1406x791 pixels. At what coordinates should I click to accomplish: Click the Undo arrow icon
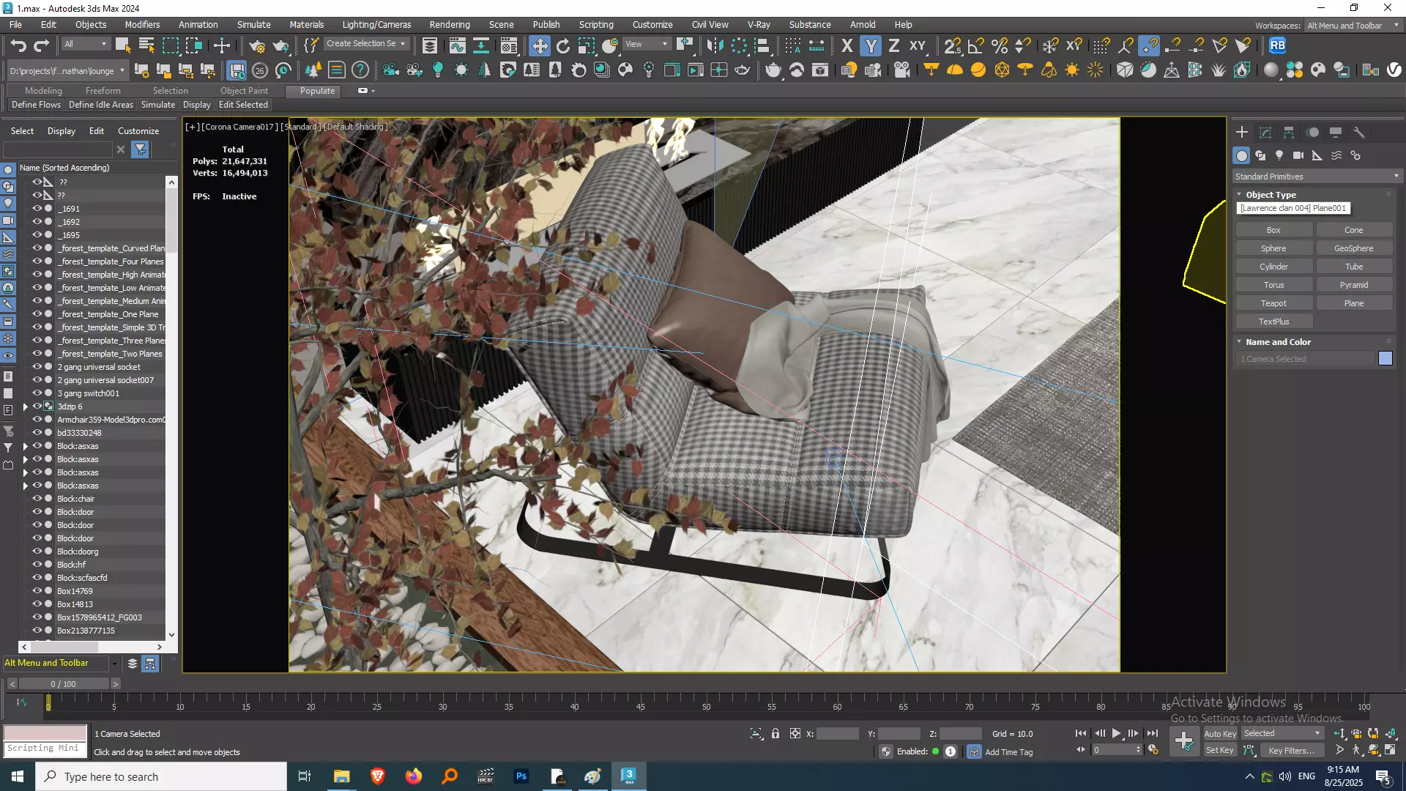pos(18,45)
